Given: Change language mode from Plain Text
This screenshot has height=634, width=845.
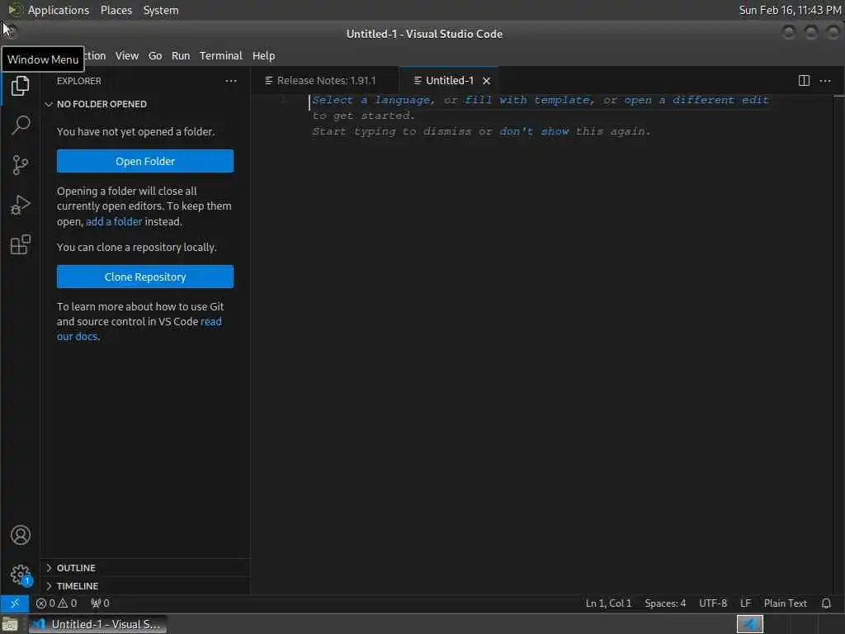Looking at the screenshot, I should click(786, 603).
